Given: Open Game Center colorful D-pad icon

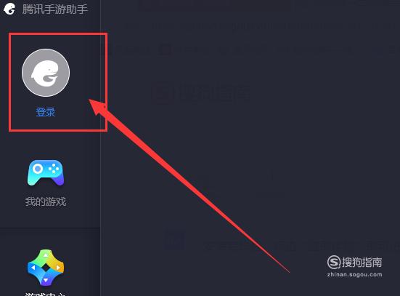Looking at the screenshot, I should click(x=46, y=268).
